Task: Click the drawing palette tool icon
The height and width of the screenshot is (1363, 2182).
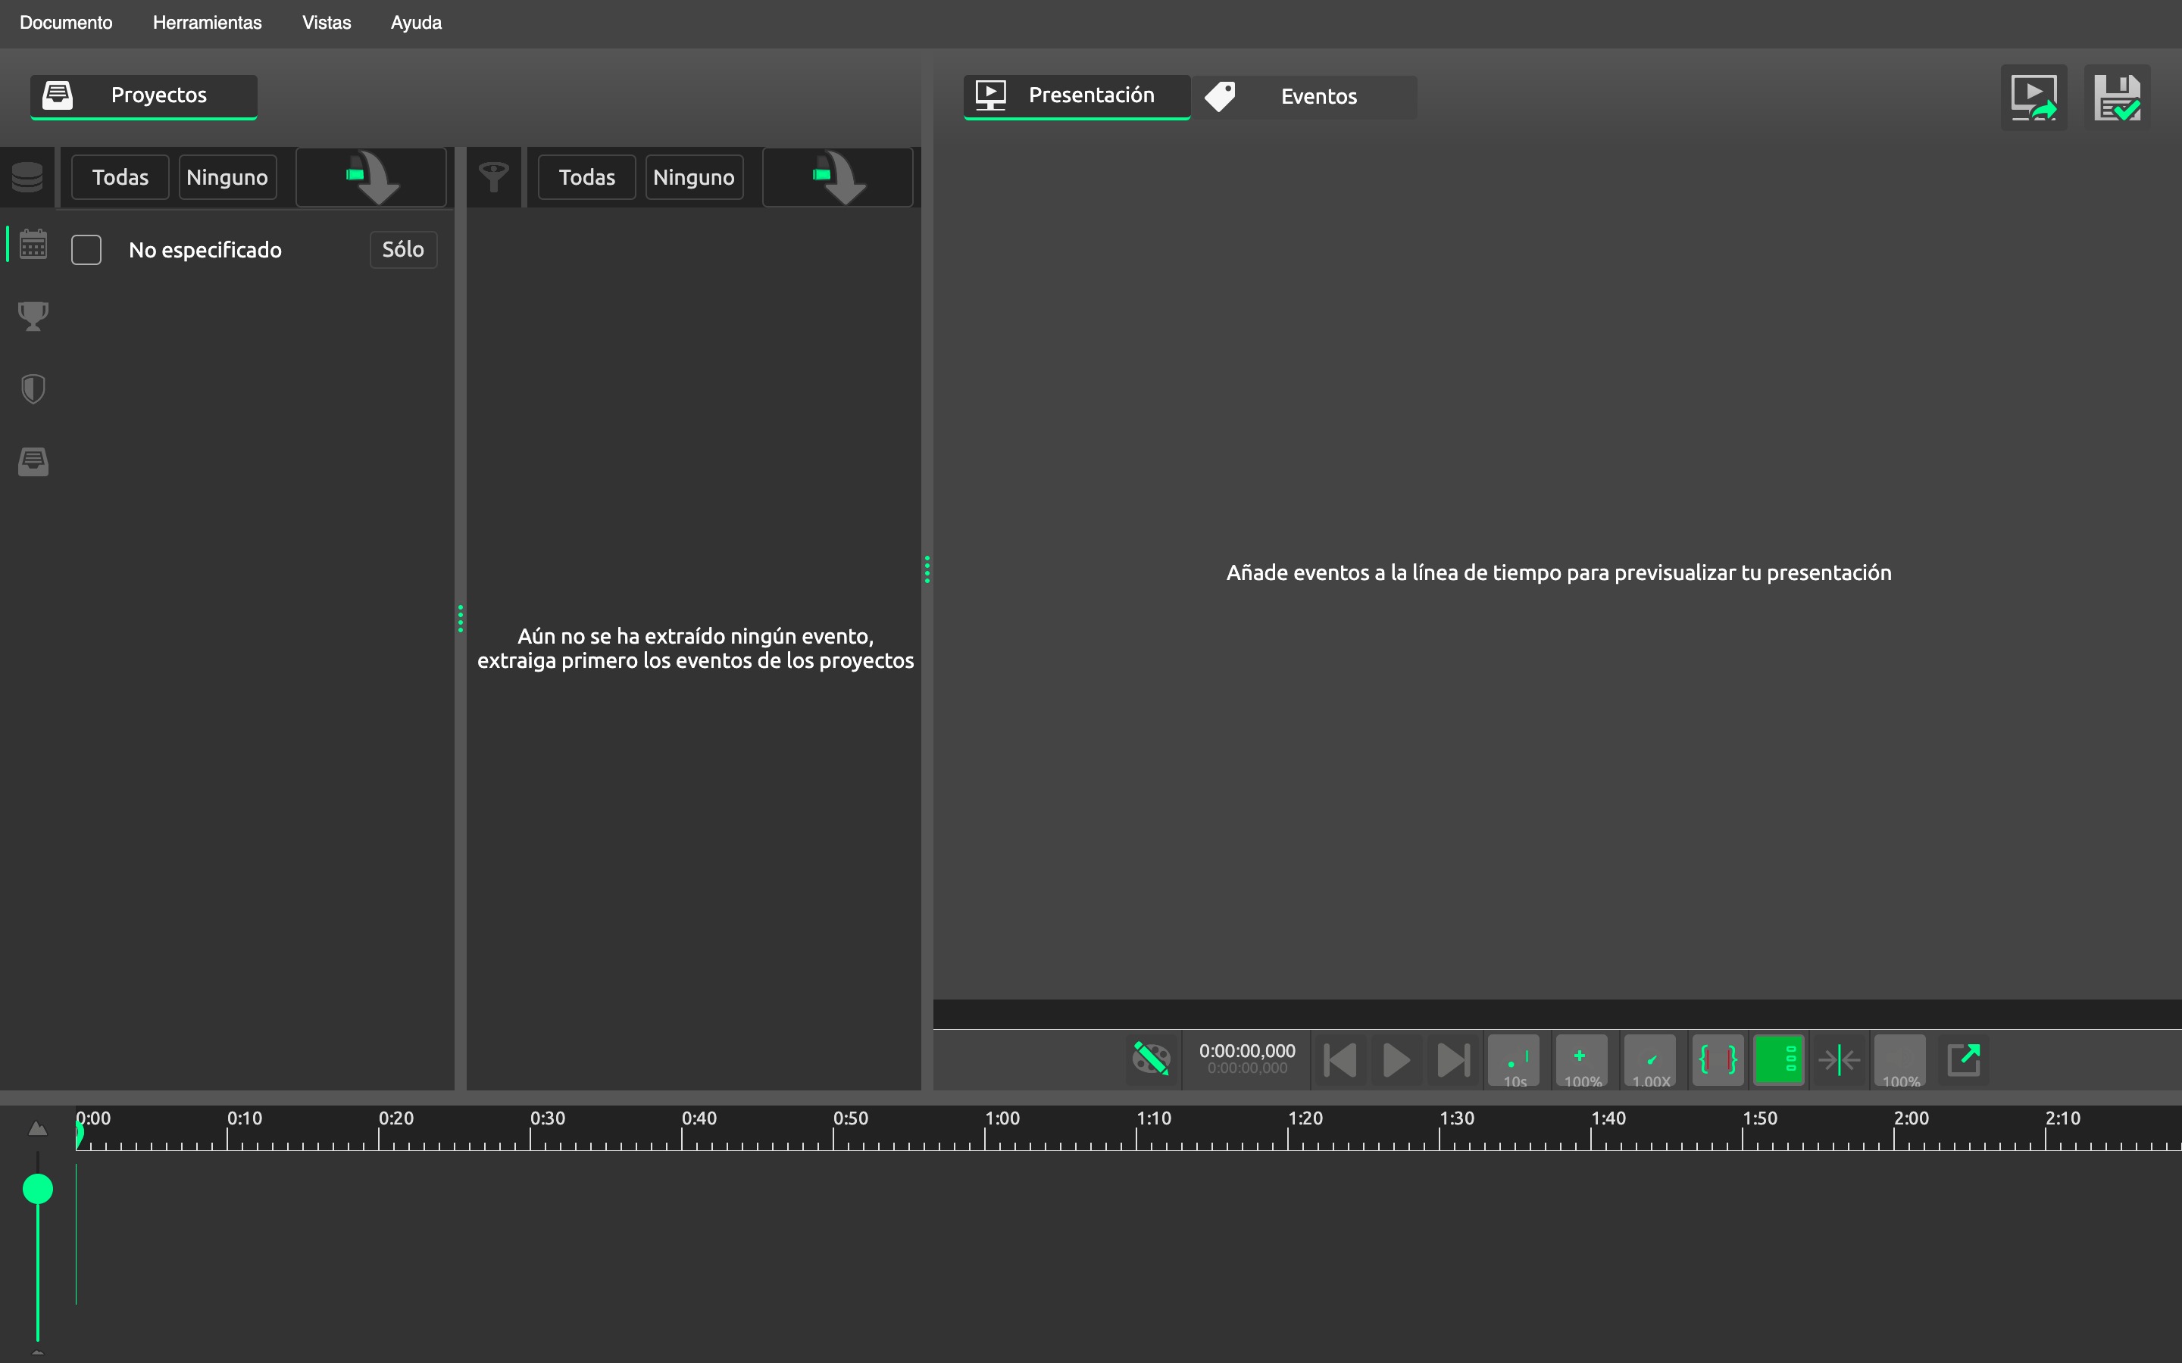Action: [1152, 1059]
